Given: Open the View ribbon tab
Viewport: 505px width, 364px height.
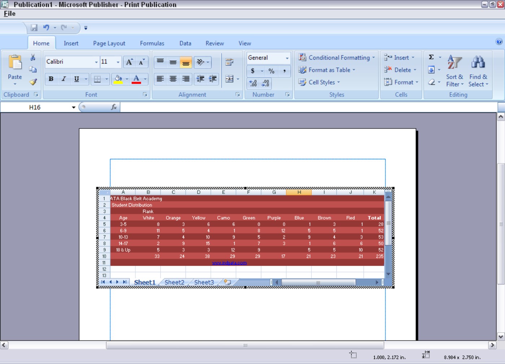Looking at the screenshot, I should pyautogui.click(x=245, y=43).
